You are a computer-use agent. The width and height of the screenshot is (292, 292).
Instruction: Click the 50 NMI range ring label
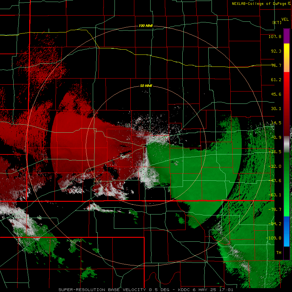146,86
